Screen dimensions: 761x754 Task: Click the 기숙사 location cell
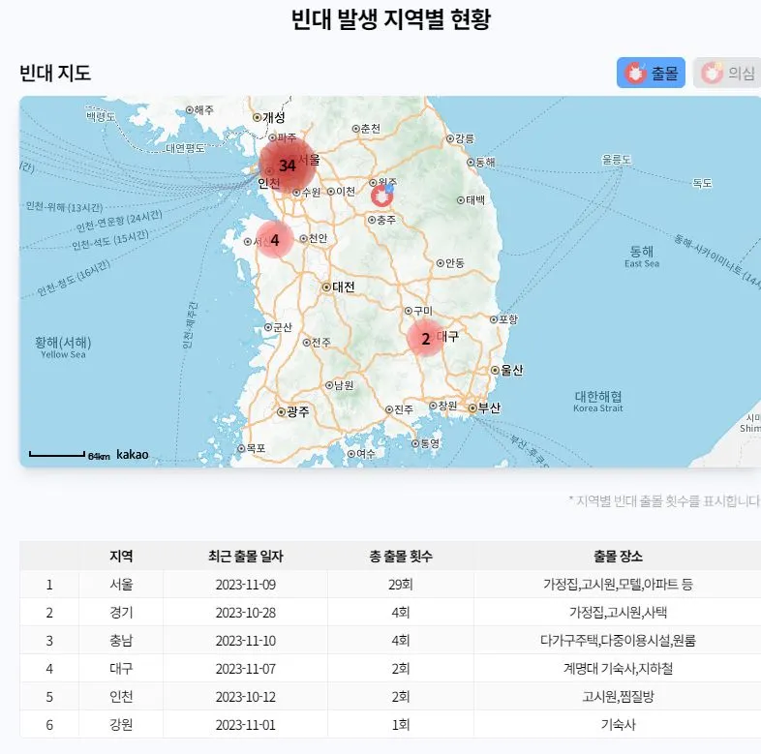(x=618, y=725)
